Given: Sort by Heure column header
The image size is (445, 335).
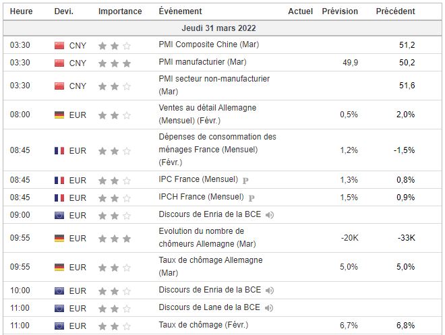Looking at the screenshot, I should coord(21,11).
